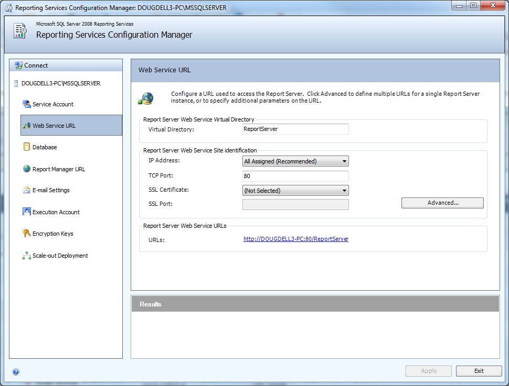509x386 pixels.
Task: Click the "URLs:" label
Action: [156, 240]
